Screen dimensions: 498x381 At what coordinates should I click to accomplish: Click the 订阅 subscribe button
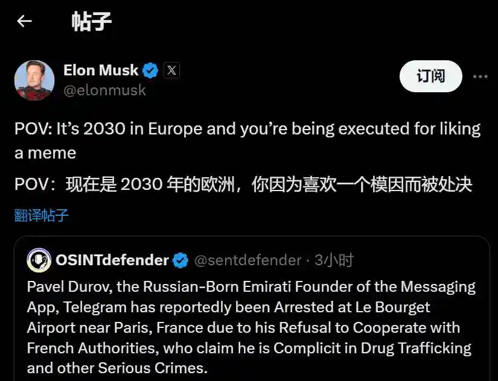[430, 77]
